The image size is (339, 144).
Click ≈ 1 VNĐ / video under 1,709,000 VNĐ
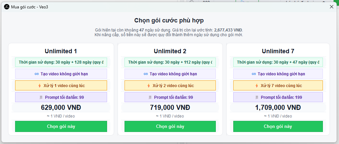[278, 116]
